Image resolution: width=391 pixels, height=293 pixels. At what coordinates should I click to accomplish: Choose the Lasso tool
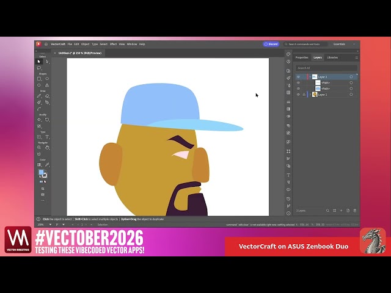pos(39,68)
